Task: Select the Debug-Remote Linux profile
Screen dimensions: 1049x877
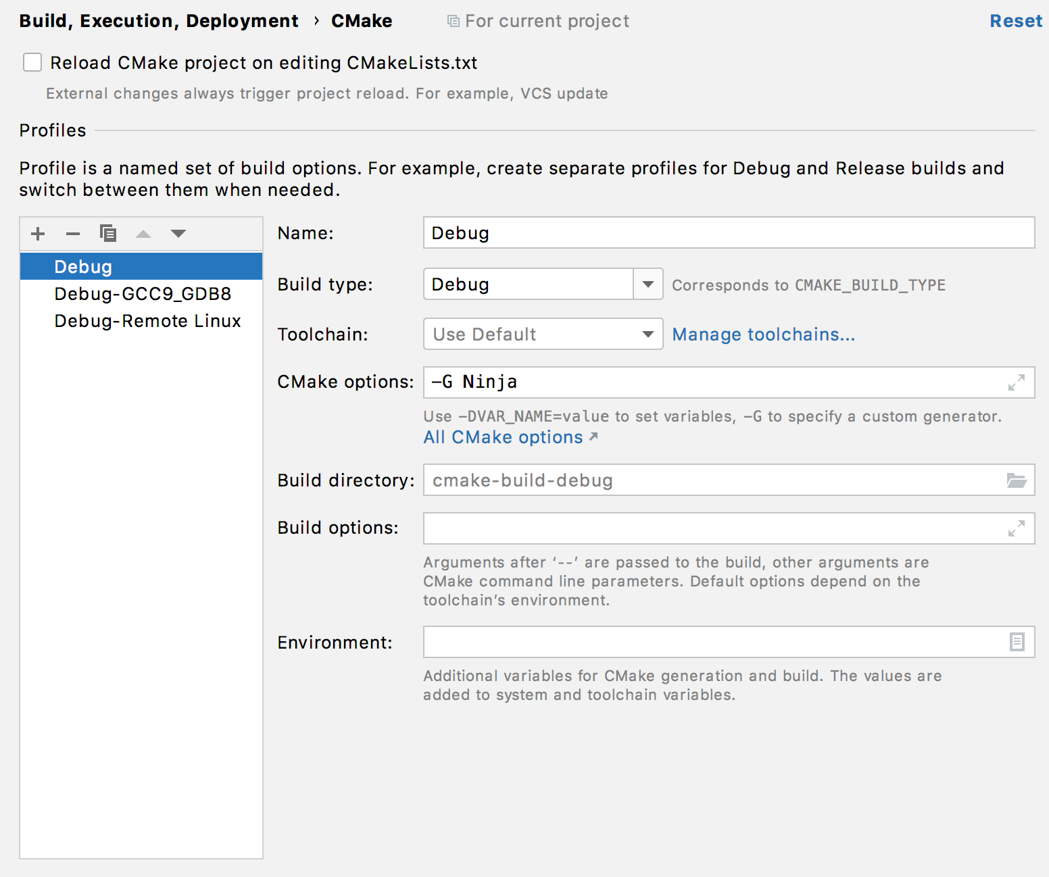Action: pyautogui.click(x=141, y=321)
